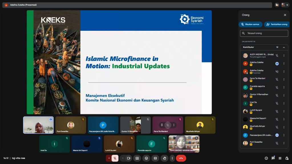Expand audio settings arrow beside microphone
Screen dimensions: 292x164
coord(109,158)
